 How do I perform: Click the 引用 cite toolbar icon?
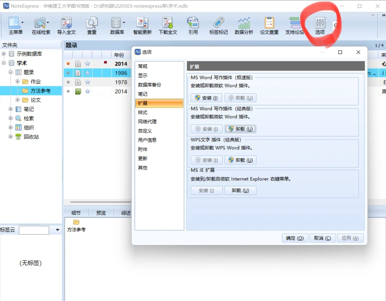click(193, 23)
